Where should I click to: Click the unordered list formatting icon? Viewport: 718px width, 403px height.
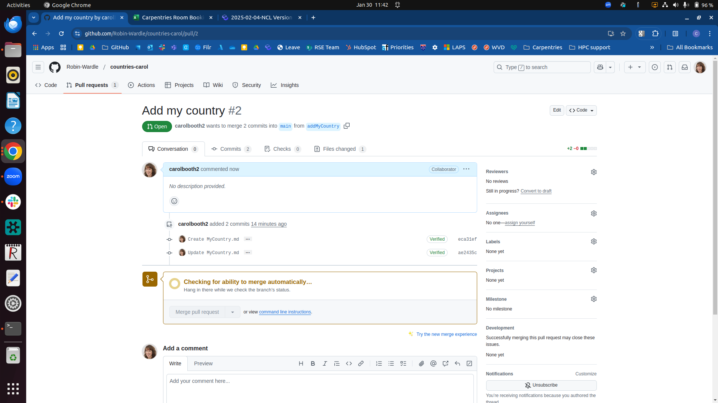(x=391, y=363)
